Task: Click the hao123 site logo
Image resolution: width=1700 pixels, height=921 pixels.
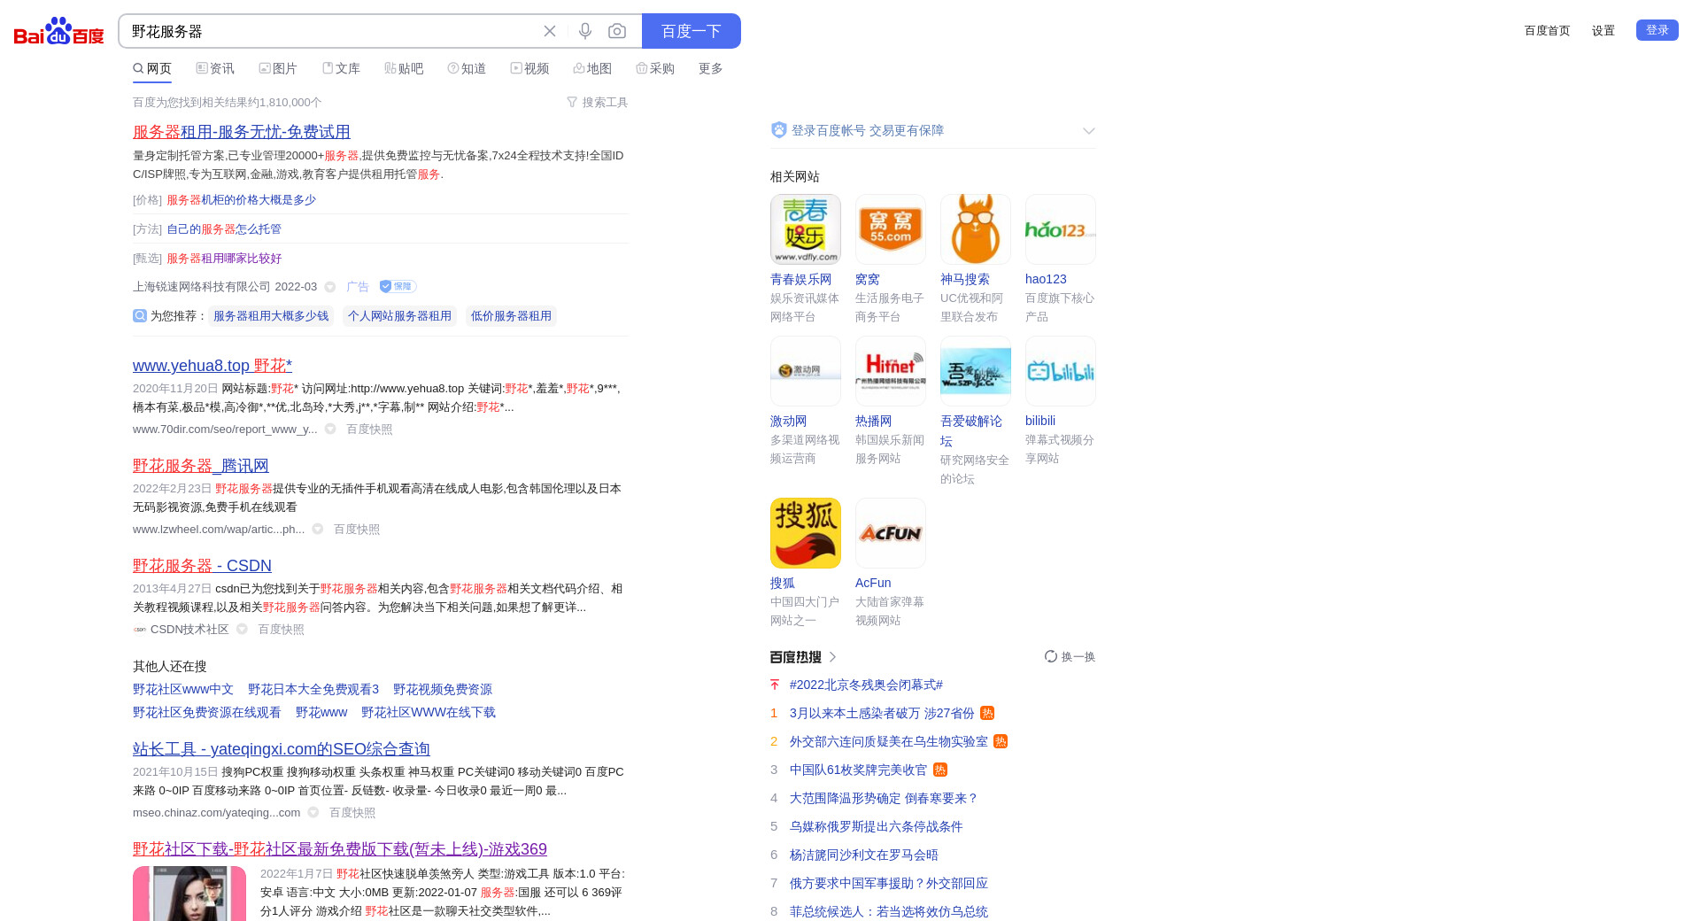Action: point(1060,229)
